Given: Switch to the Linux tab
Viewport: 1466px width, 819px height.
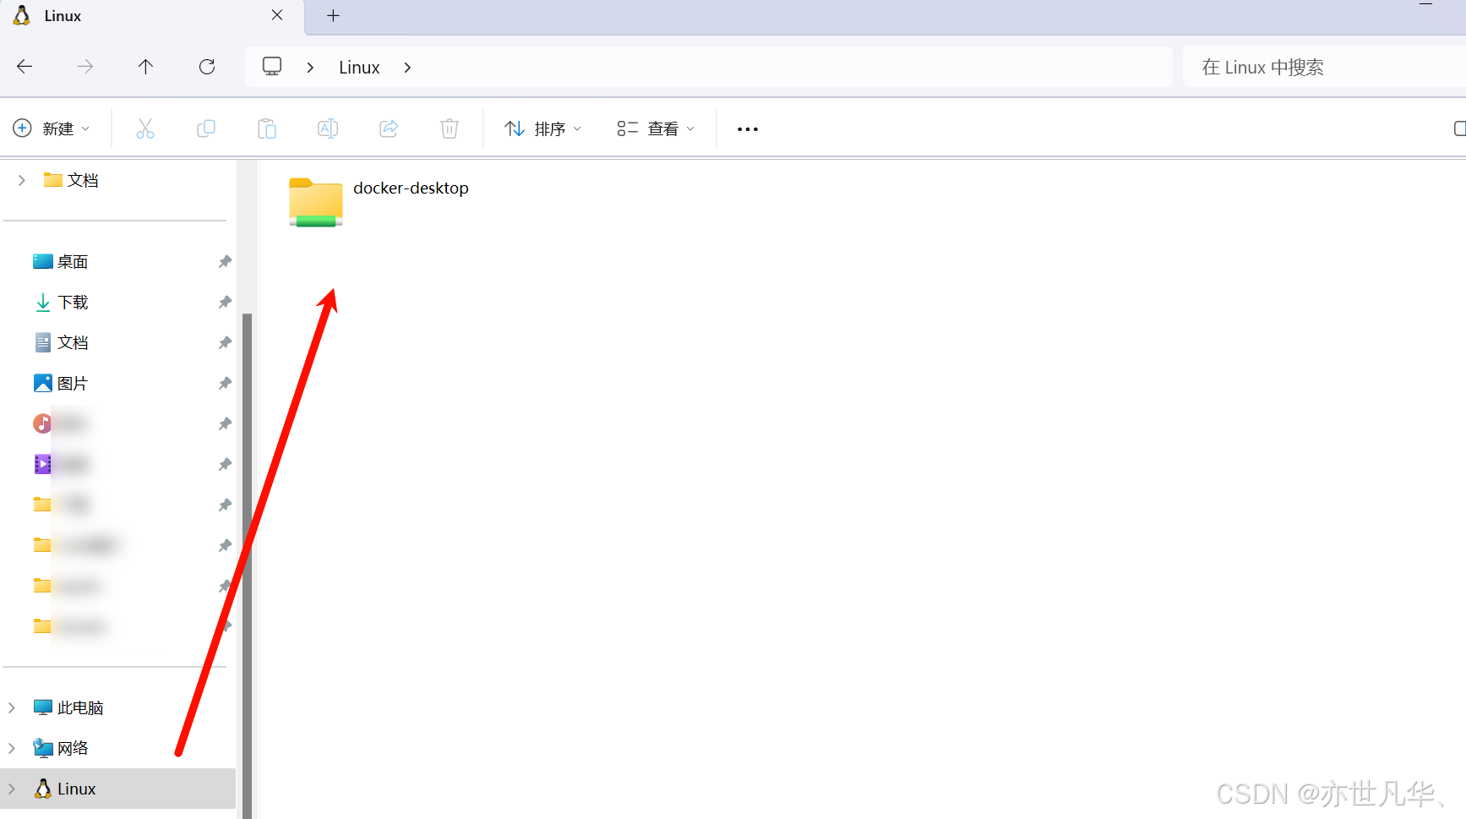Looking at the screenshot, I should click(x=152, y=16).
